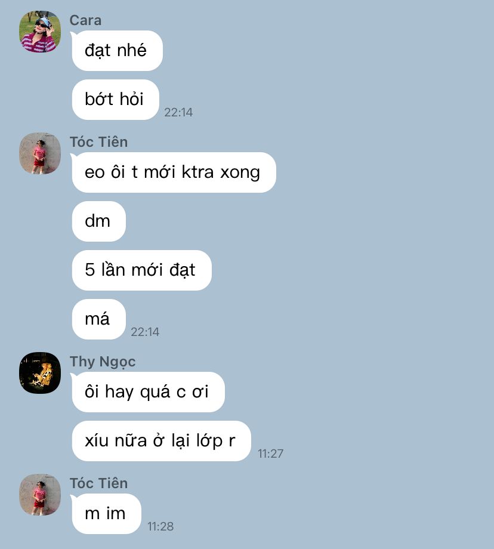Click the sender name 'Cara'

point(85,20)
